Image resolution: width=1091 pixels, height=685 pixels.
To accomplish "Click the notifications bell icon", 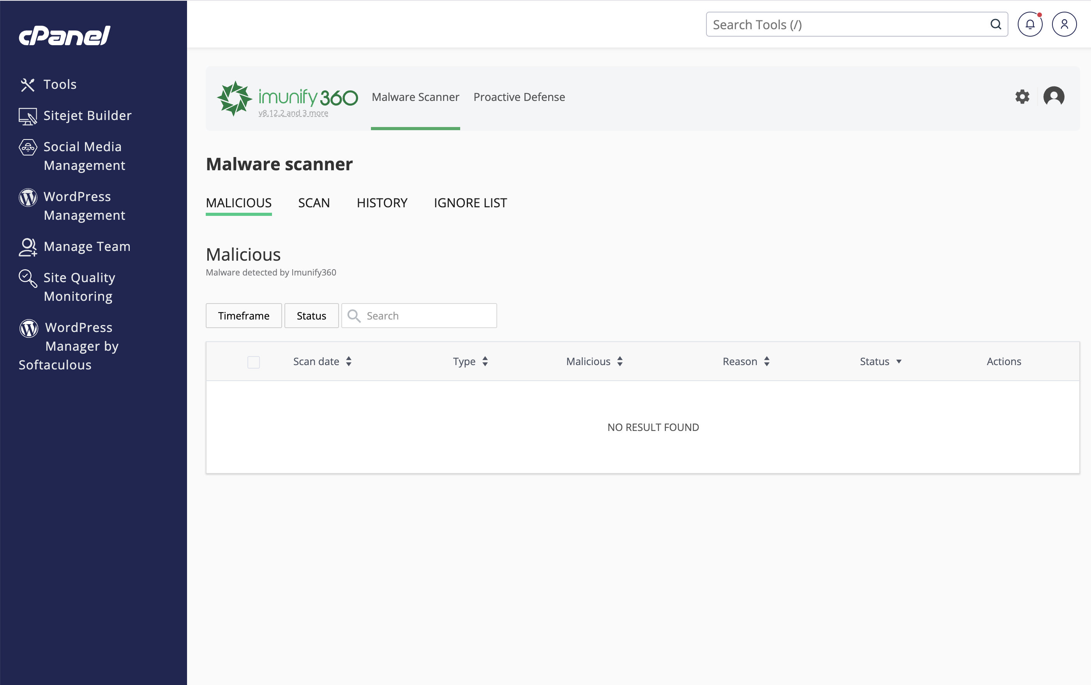I will 1030,24.
